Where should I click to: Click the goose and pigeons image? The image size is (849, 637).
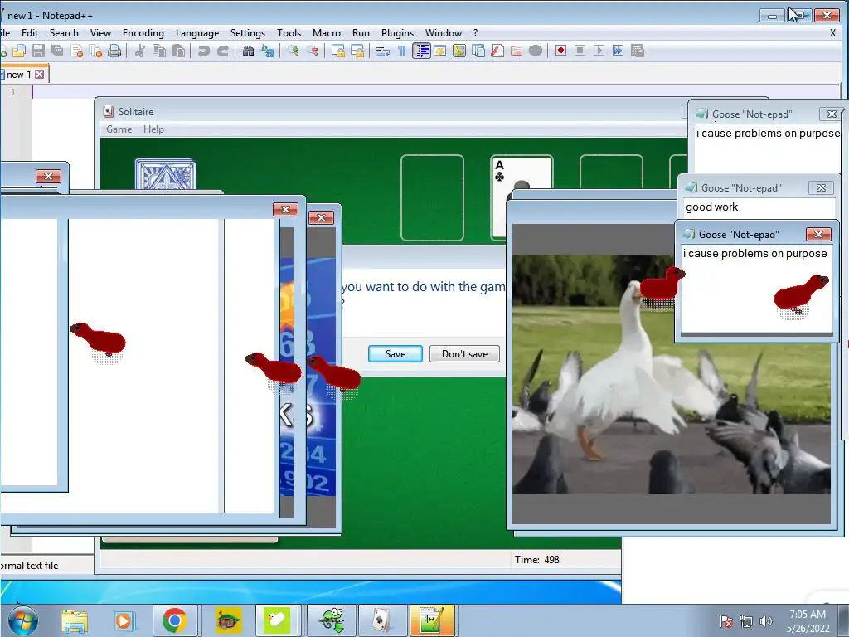click(672, 374)
